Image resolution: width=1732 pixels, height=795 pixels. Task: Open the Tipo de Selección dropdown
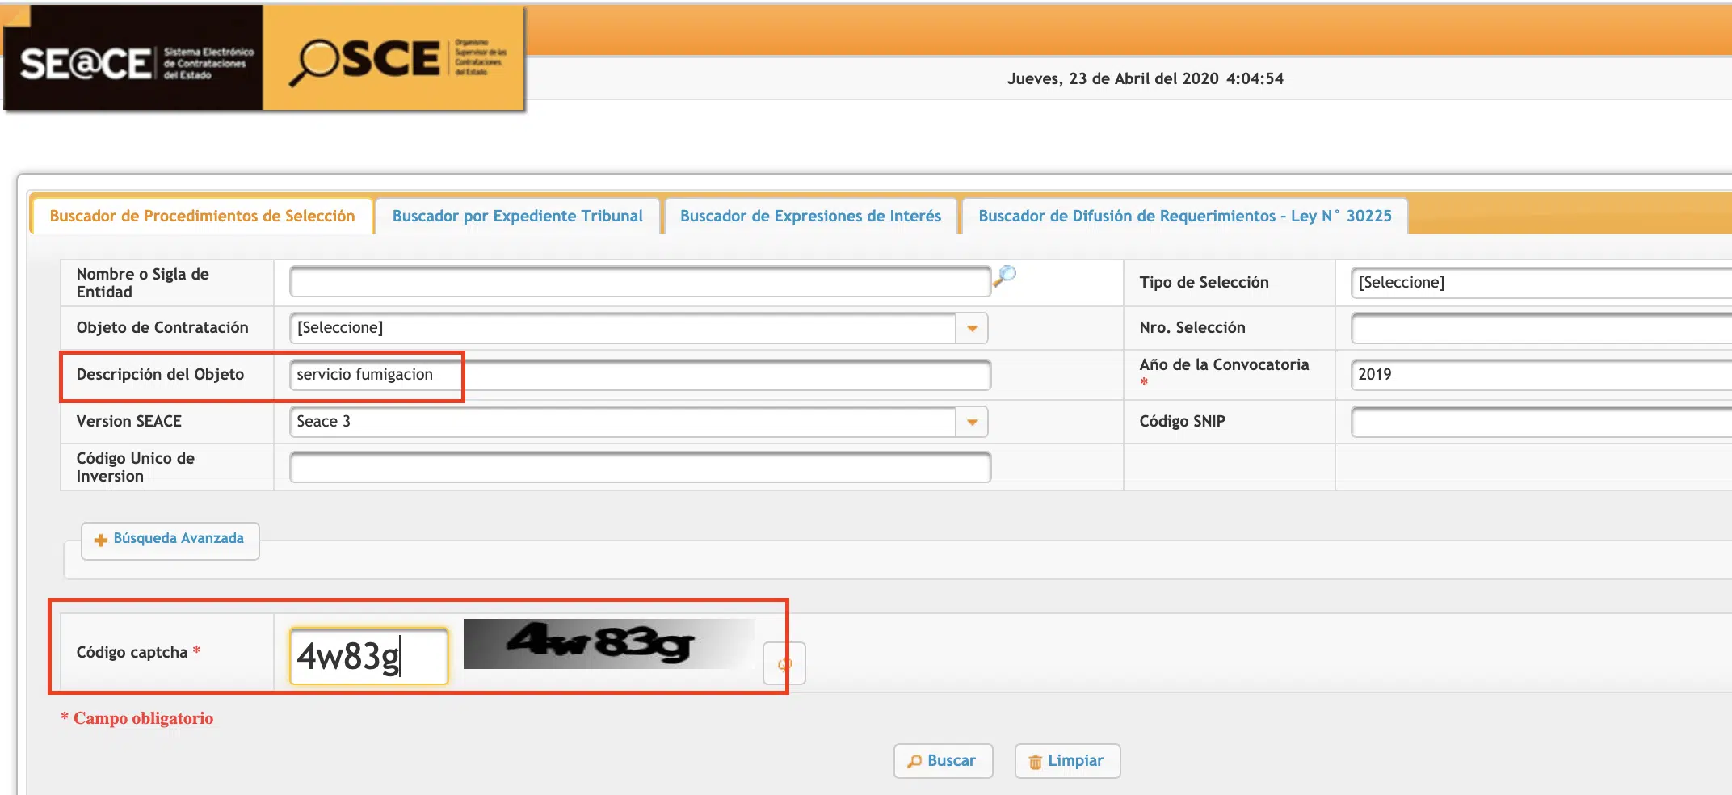click(x=1541, y=283)
